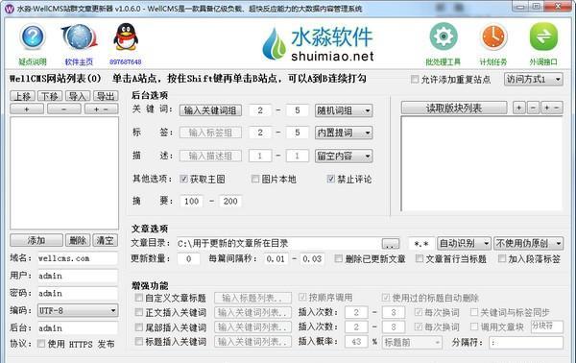The image size is (576, 363).
Task: Click the 摘要 minimum 100 field
Action: (191, 201)
